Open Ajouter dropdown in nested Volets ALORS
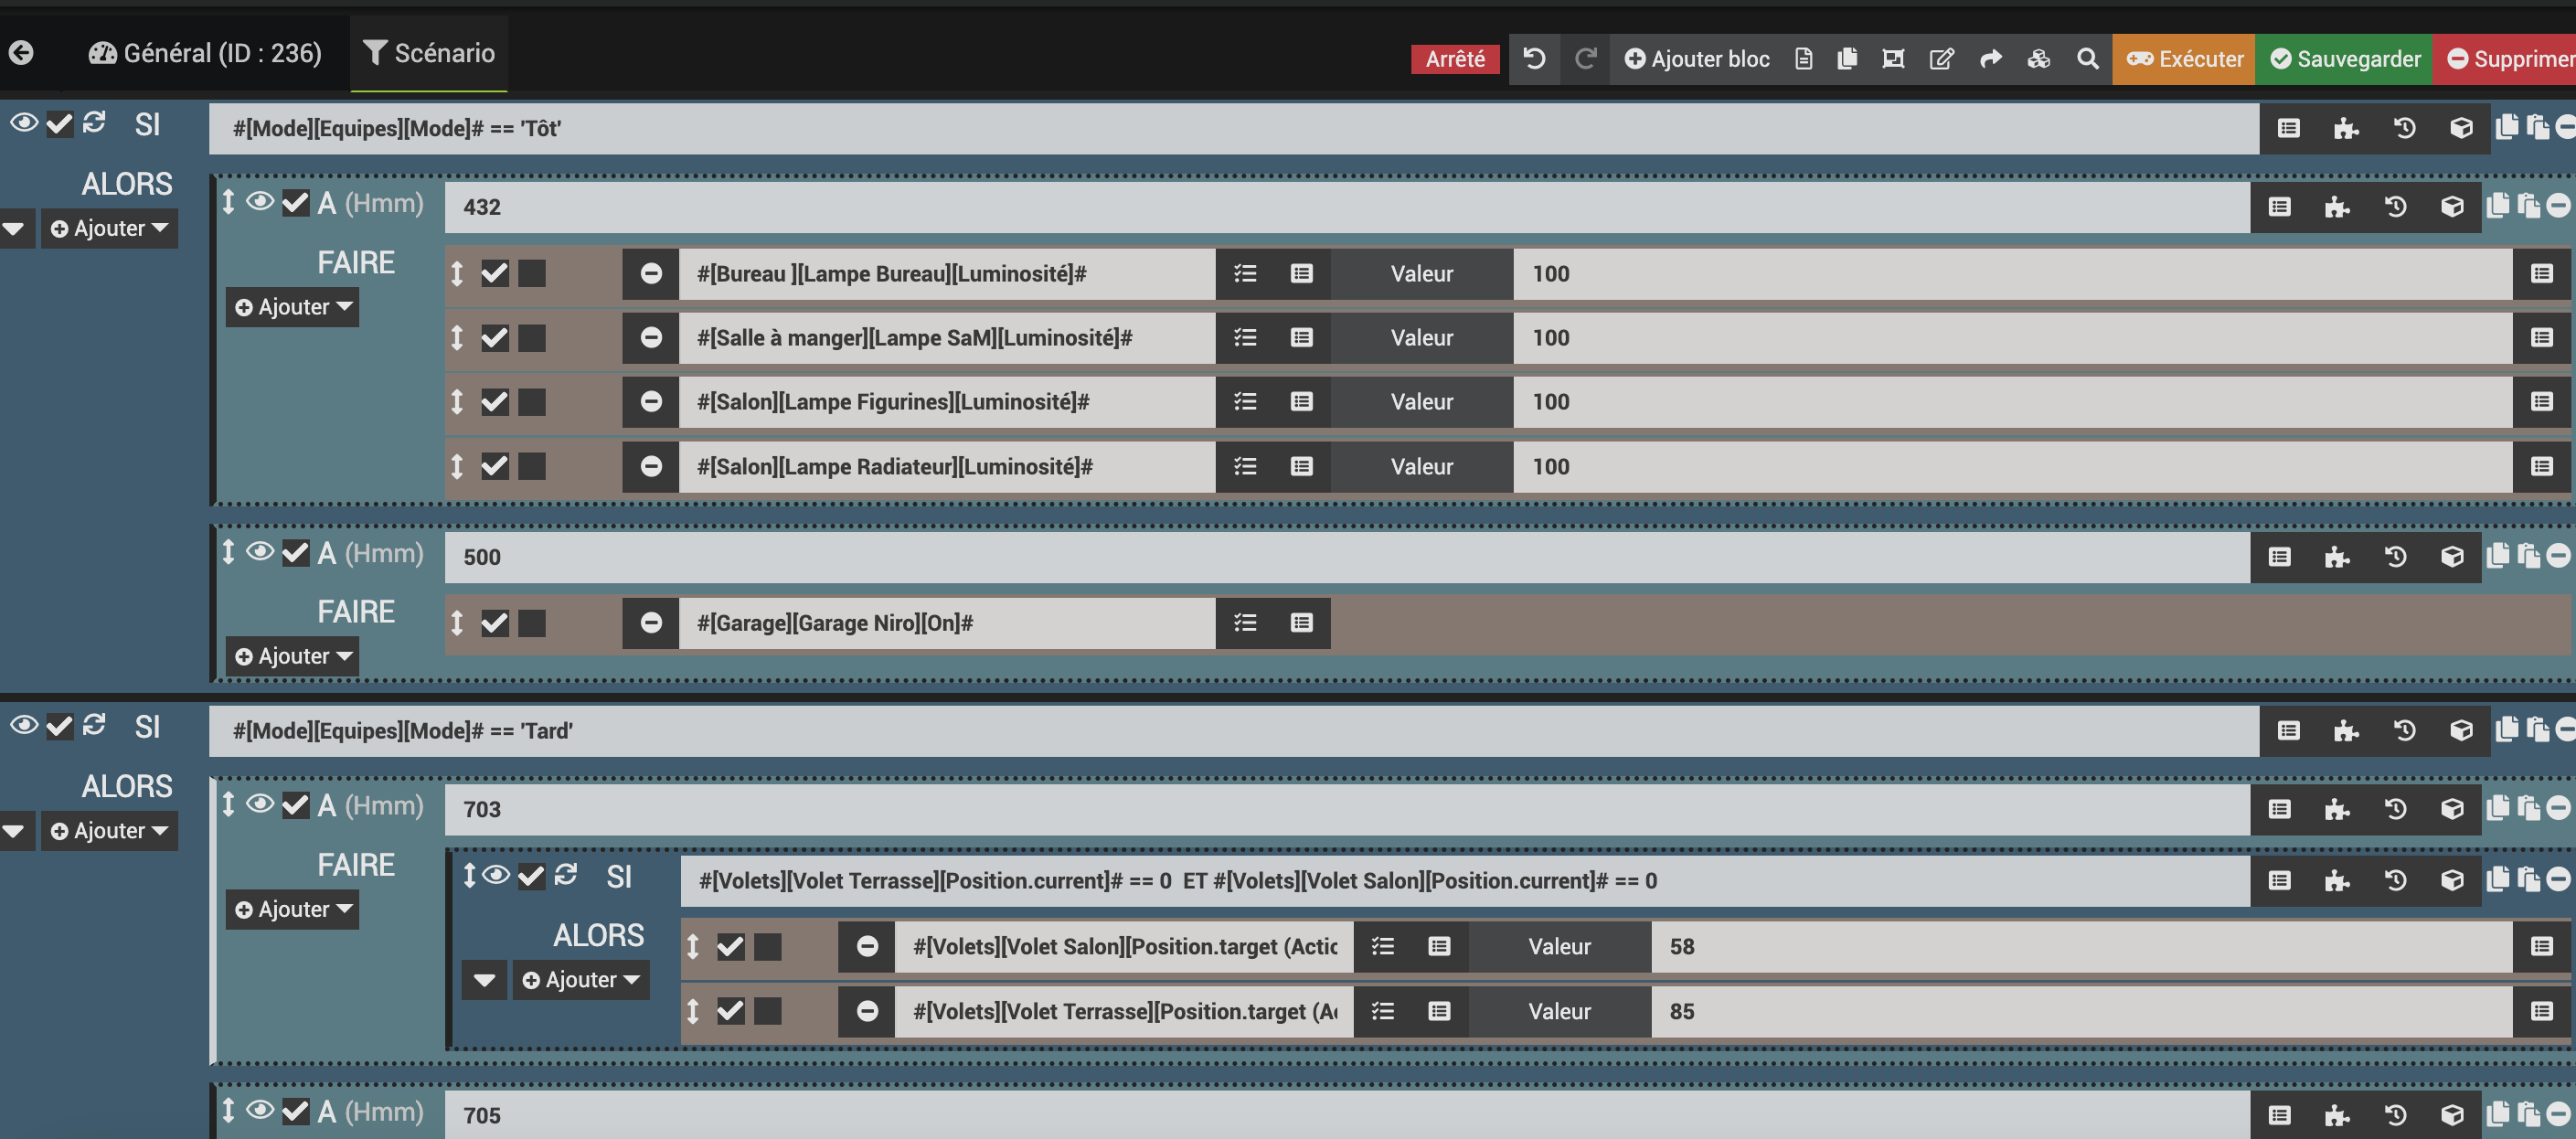The width and height of the screenshot is (2576, 1139). [x=581, y=980]
